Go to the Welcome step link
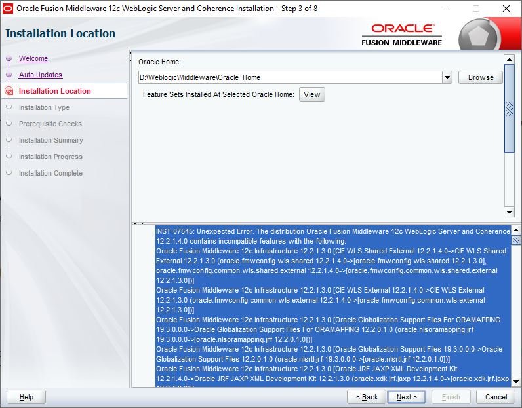This screenshot has width=522, height=408. tap(33, 58)
